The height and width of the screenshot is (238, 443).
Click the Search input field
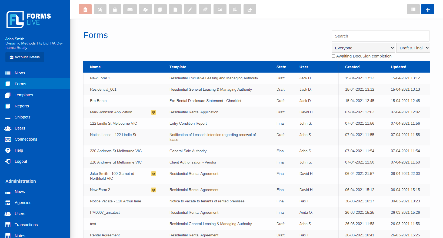[380, 36]
